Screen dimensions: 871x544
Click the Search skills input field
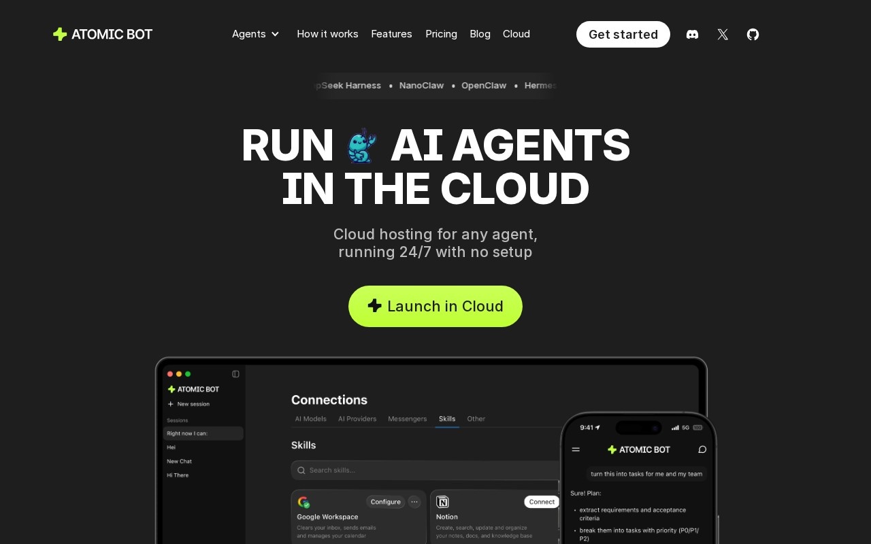pos(426,470)
